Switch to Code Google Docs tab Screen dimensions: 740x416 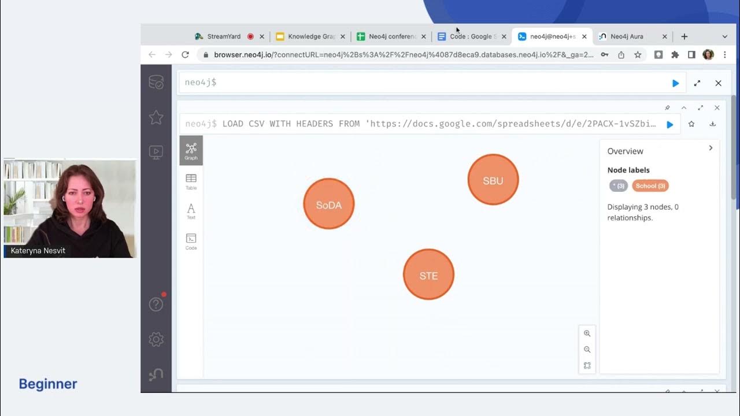pyautogui.click(x=471, y=36)
